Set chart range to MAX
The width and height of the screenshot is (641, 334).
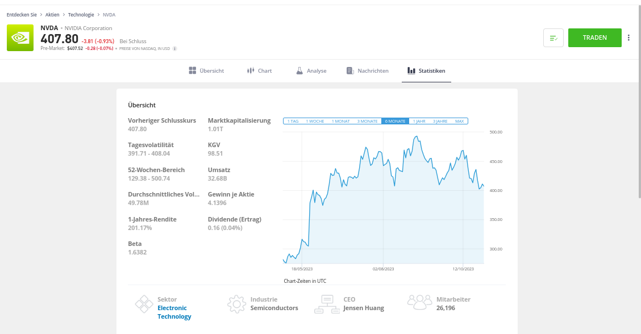pyautogui.click(x=460, y=121)
